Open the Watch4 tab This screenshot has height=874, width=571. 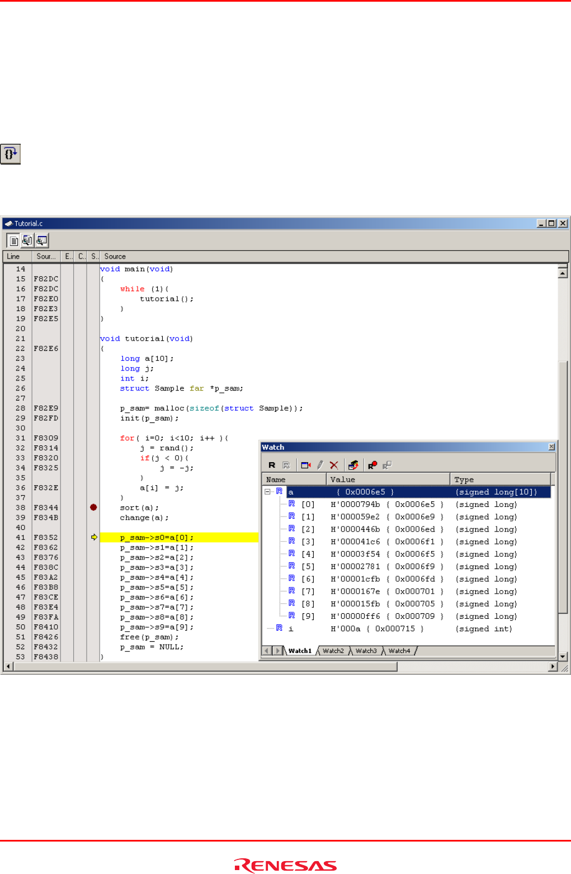(399, 651)
